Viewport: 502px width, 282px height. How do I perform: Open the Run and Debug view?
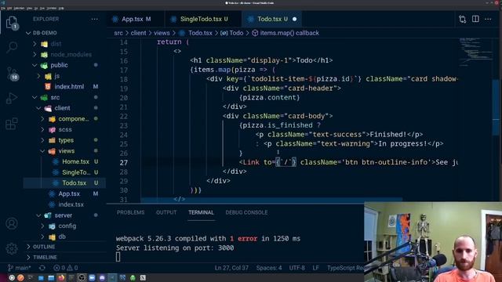pyautogui.click(x=12, y=98)
